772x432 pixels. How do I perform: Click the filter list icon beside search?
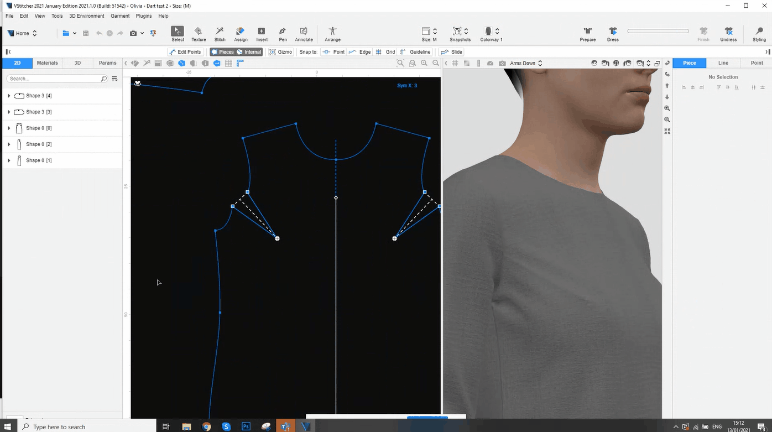click(x=114, y=79)
